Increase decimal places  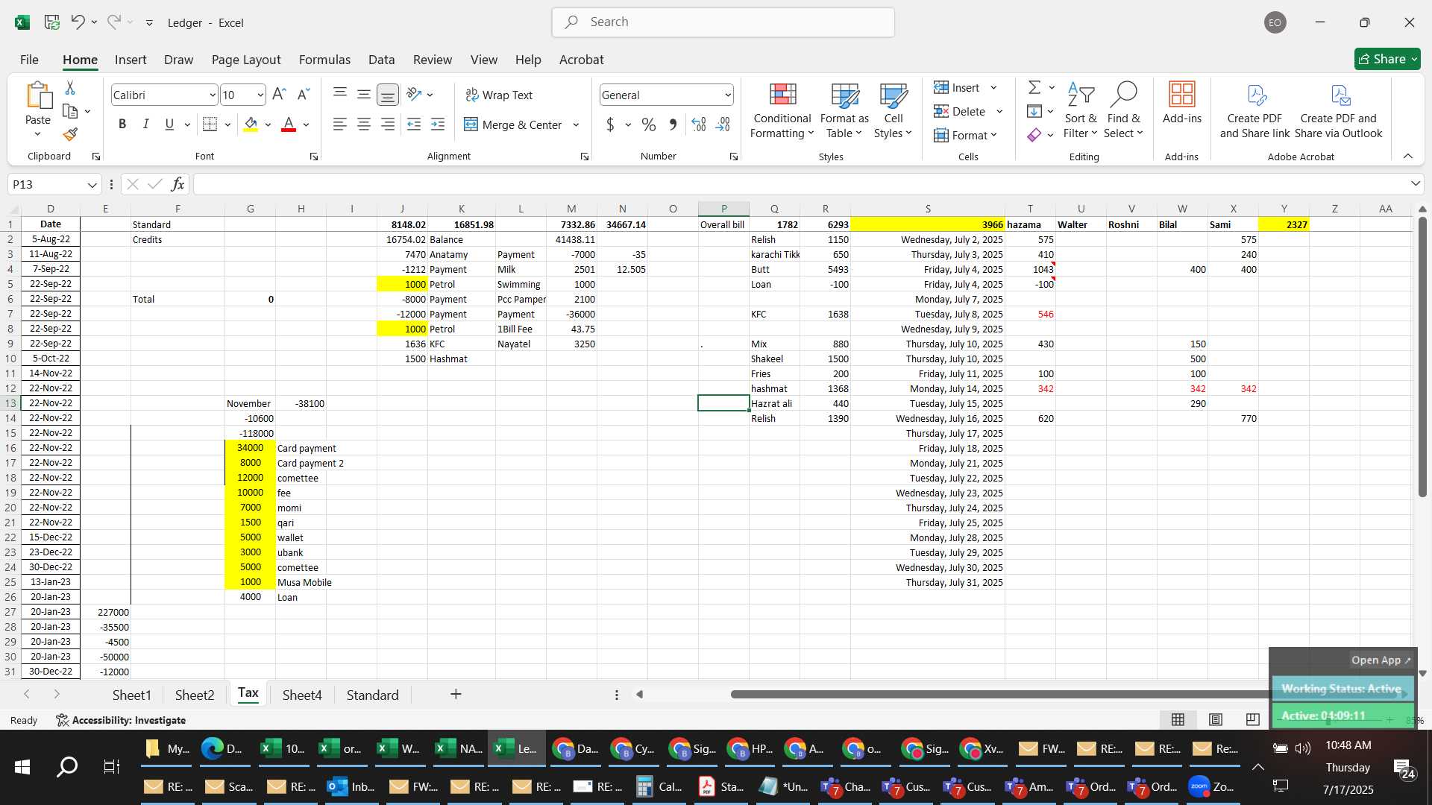(699, 124)
